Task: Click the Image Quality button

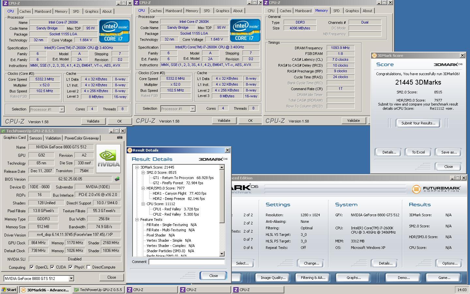Action: tap(273, 278)
